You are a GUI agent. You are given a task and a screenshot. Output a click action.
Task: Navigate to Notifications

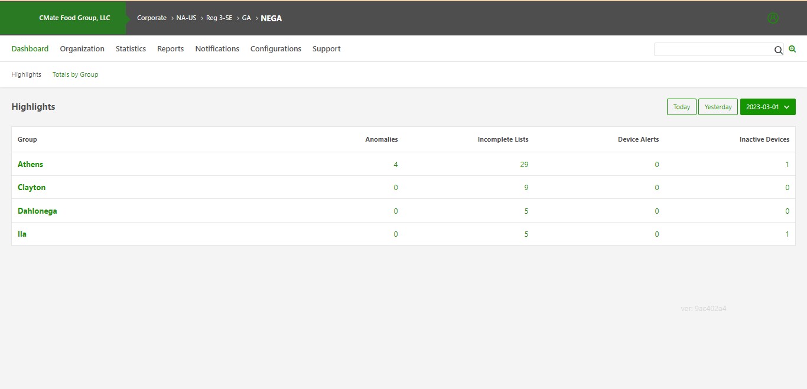[x=217, y=48]
